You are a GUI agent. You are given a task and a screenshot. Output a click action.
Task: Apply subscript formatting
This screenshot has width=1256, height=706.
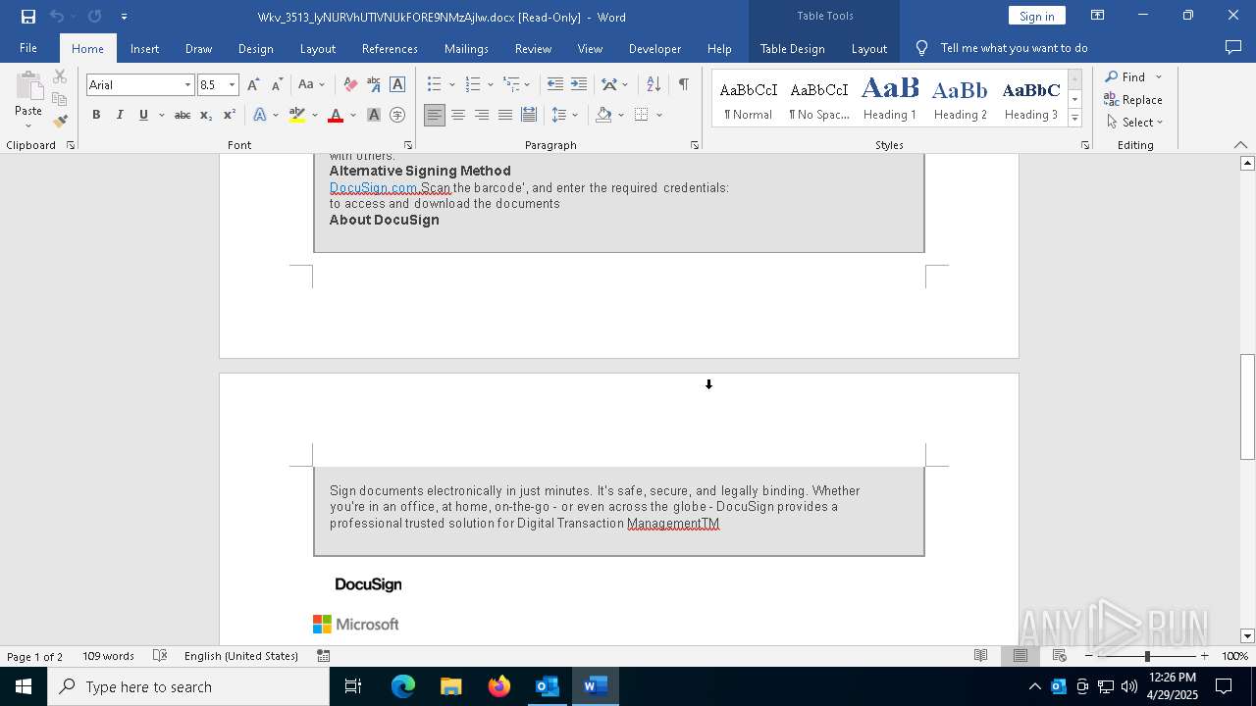(x=205, y=115)
